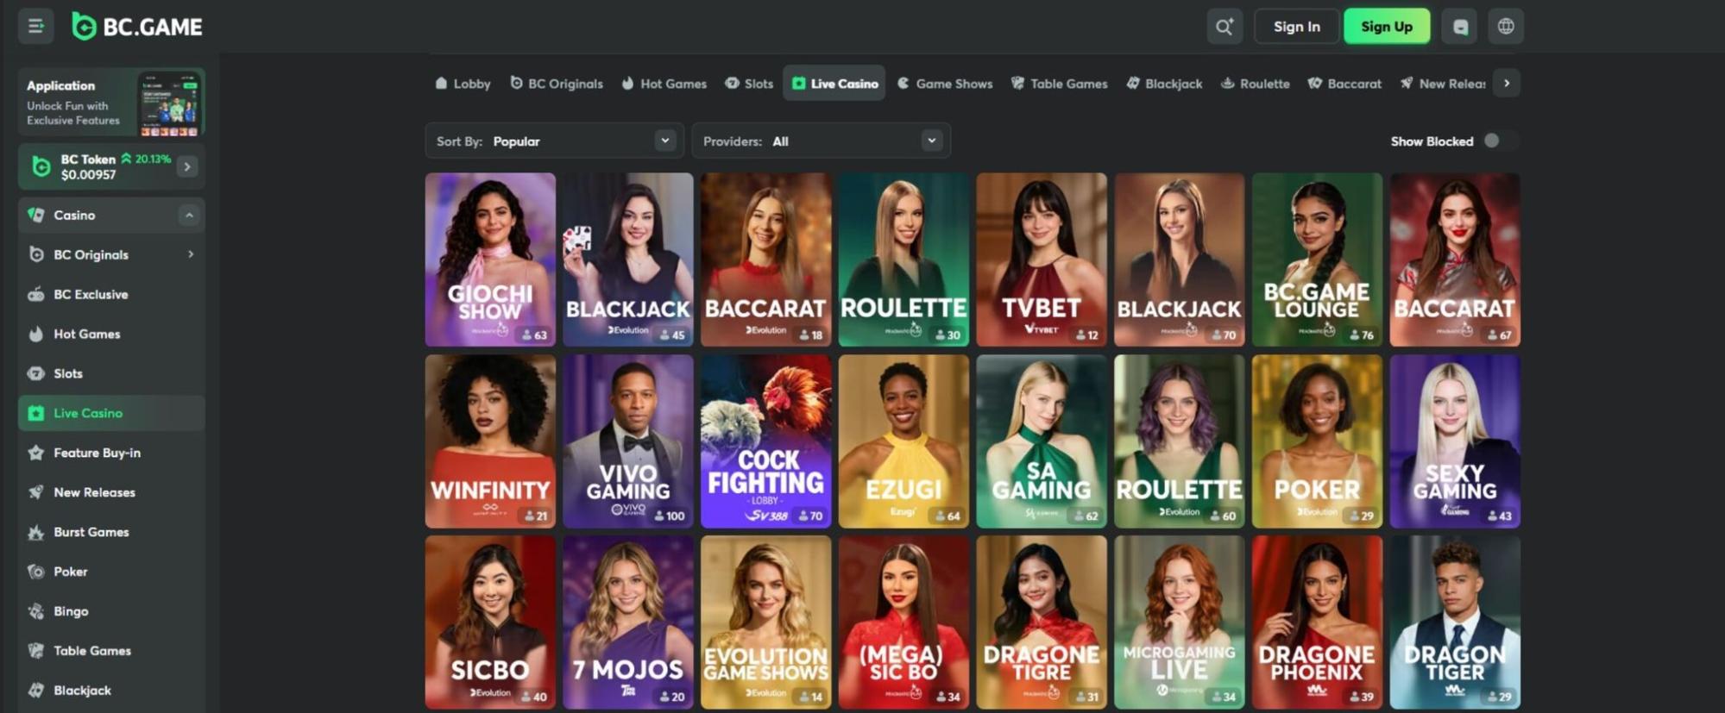Open the Sexy Gaming card
The height and width of the screenshot is (713, 1725).
pyautogui.click(x=1455, y=441)
